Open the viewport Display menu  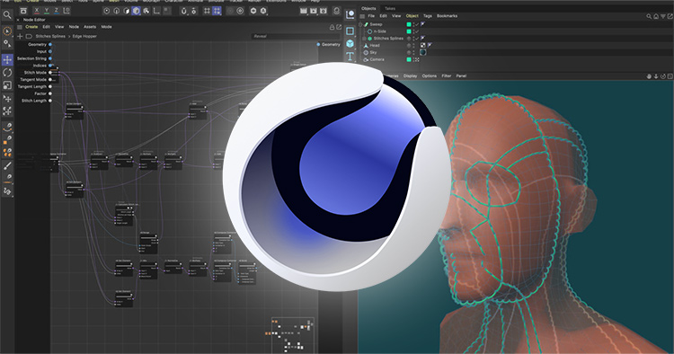[410, 76]
